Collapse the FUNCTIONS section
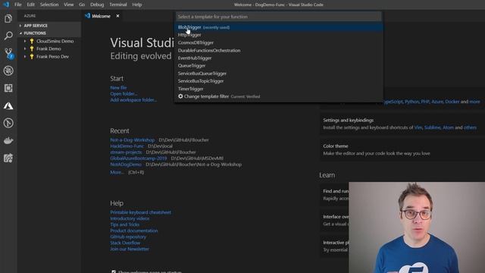Image resolution: width=485 pixels, height=273 pixels. pos(48,33)
